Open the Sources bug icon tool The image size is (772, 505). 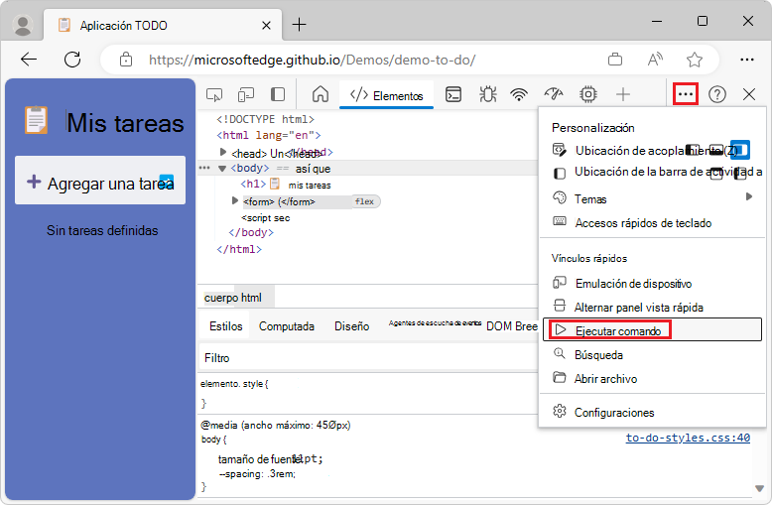(487, 94)
